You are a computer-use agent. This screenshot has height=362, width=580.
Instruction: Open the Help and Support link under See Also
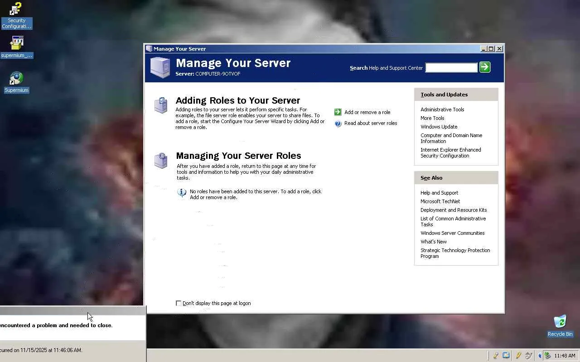(x=439, y=193)
